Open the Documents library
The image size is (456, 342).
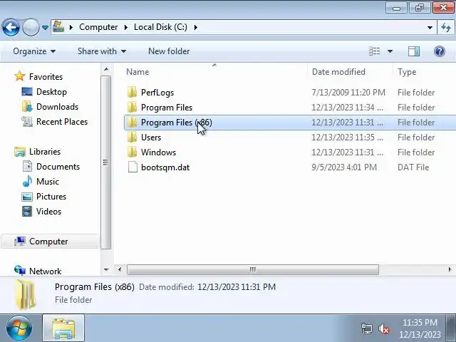[x=58, y=167]
